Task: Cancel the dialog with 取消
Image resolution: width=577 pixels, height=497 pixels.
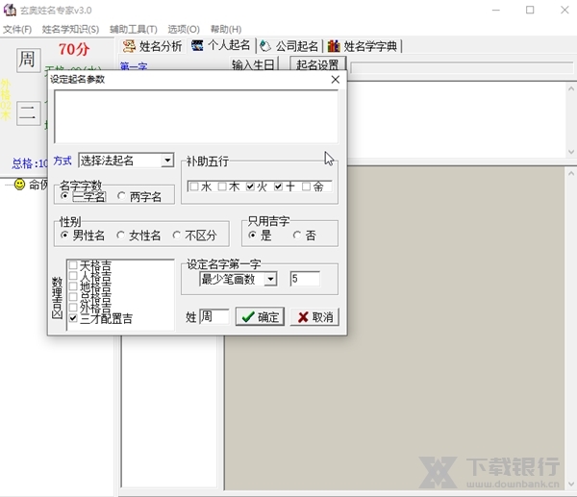Action: coord(314,316)
